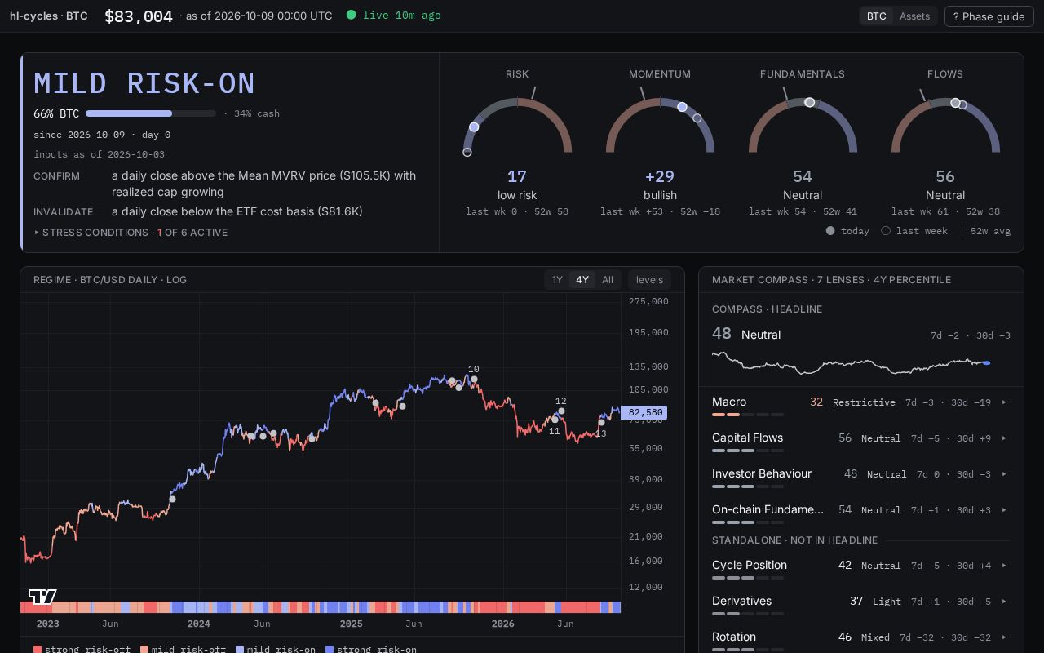Set chart range to 4Y

[x=582, y=280]
